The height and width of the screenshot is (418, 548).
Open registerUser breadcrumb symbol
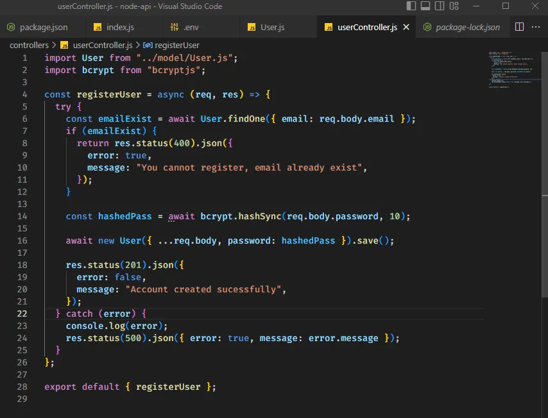[177, 45]
